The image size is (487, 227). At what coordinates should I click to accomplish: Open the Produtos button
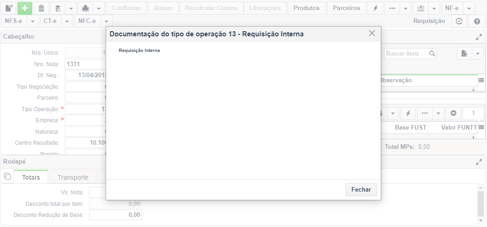[306, 8]
